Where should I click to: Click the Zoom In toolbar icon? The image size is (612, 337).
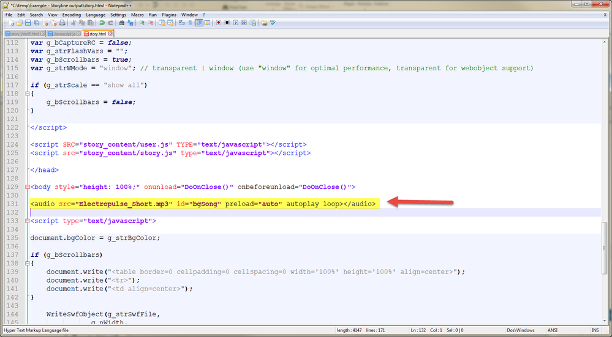point(141,23)
